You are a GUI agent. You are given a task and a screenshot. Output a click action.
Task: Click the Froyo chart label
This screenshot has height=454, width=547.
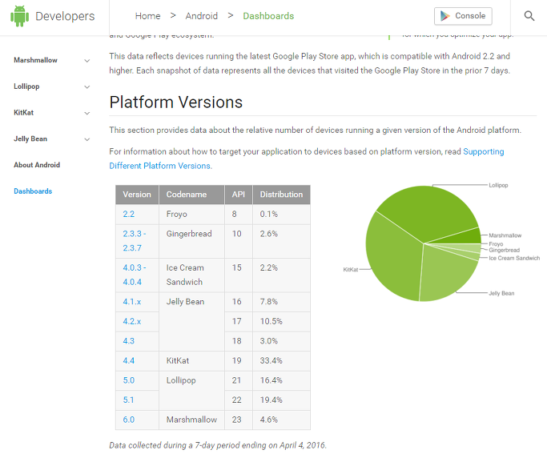pyautogui.click(x=496, y=243)
